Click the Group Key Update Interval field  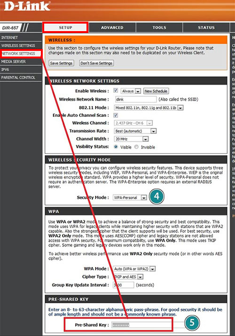(x=124, y=285)
